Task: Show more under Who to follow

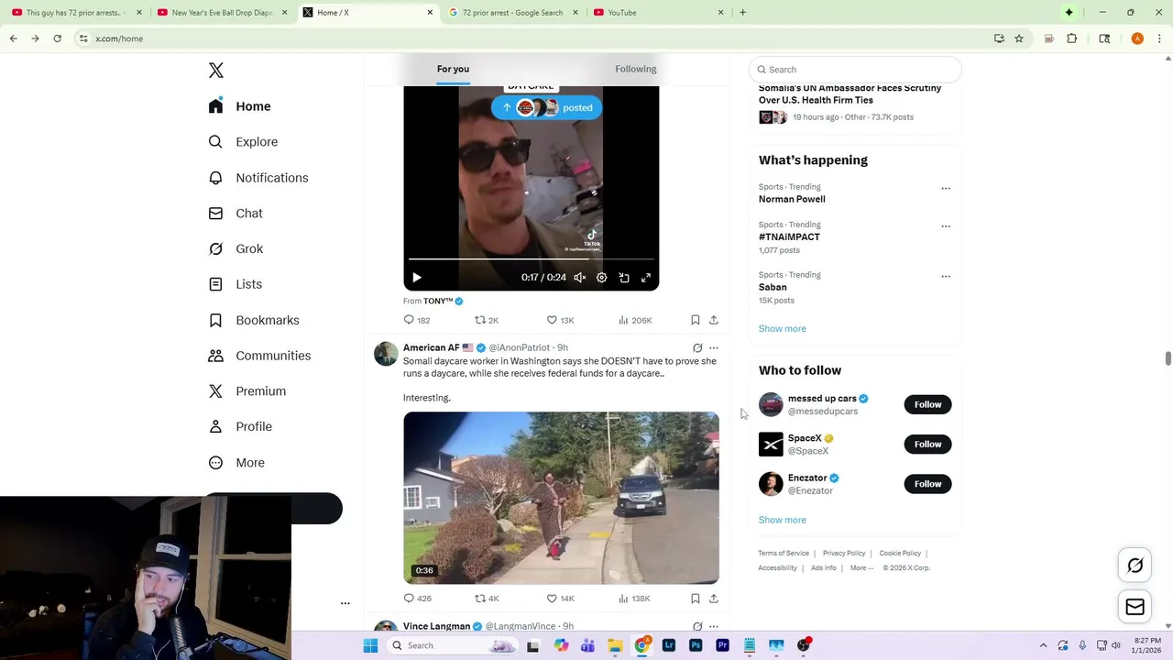Action: (783, 520)
